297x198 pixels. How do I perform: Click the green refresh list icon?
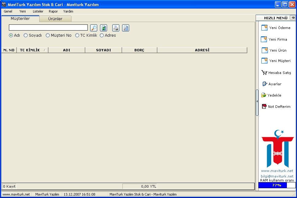[104, 28]
